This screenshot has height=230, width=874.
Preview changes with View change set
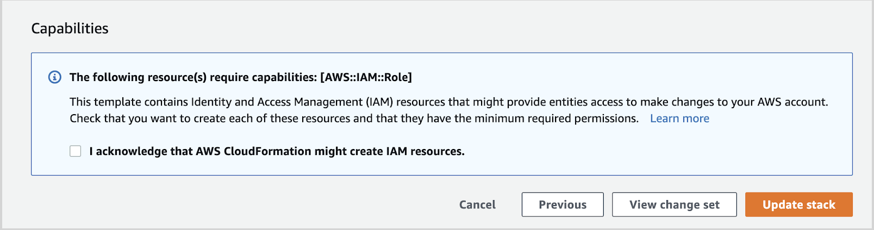click(674, 204)
